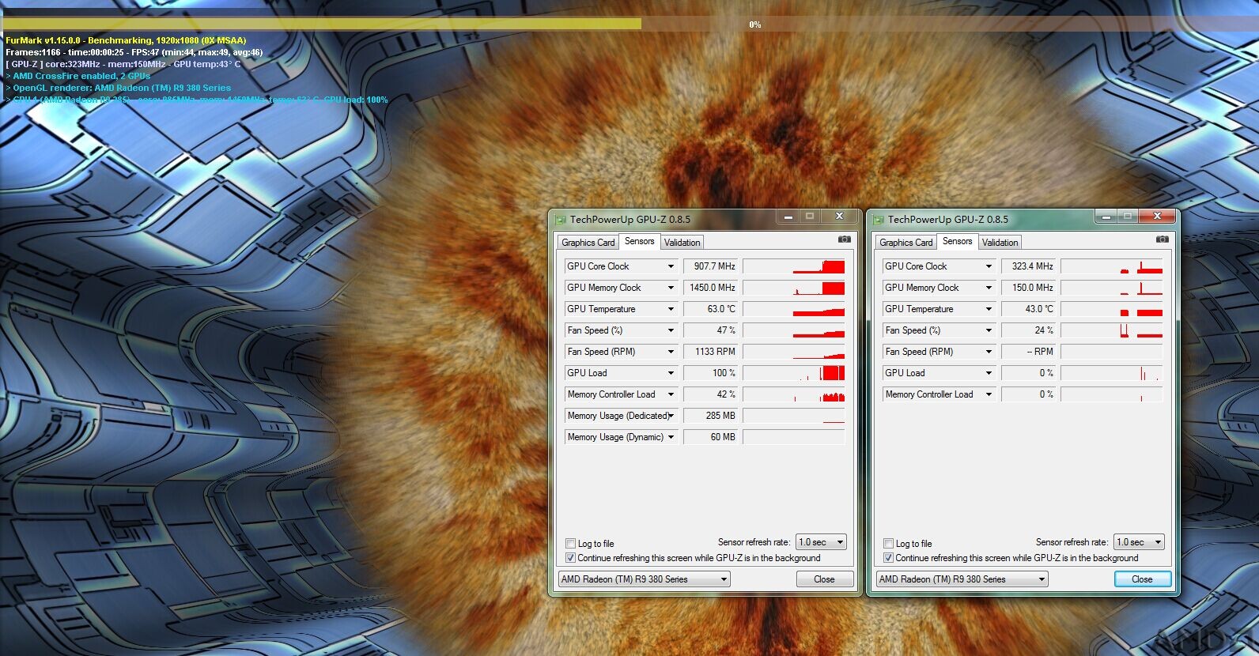
Task: Click the 323.4 MHz core clock value
Action: tap(1028, 266)
